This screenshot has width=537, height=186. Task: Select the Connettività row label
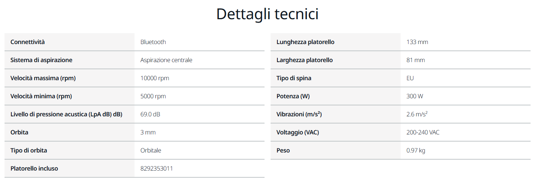point(28,42)
